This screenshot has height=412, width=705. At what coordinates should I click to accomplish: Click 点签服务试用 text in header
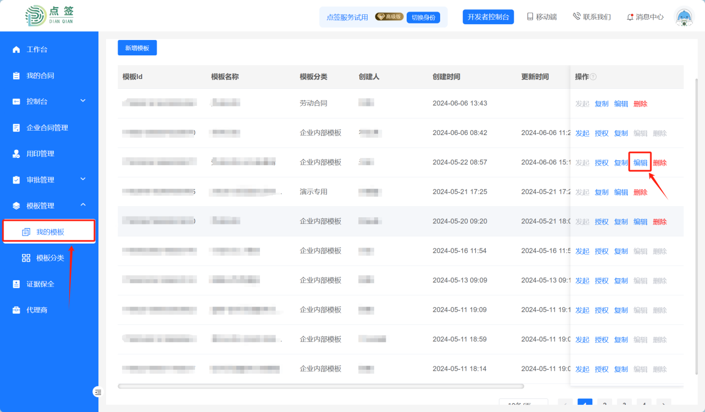347,17
